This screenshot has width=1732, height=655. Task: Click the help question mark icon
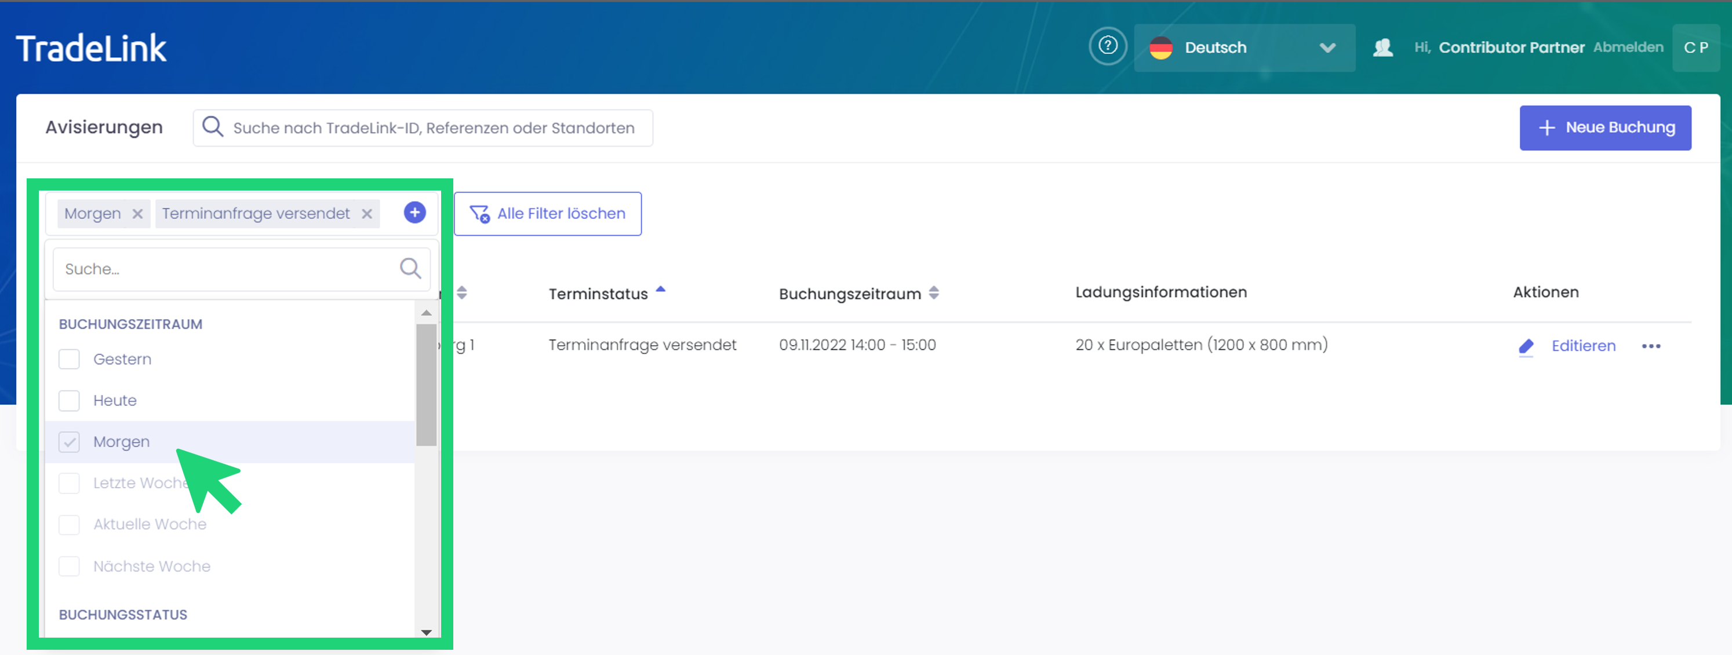pyautogui.click(x=1107, y=46)
